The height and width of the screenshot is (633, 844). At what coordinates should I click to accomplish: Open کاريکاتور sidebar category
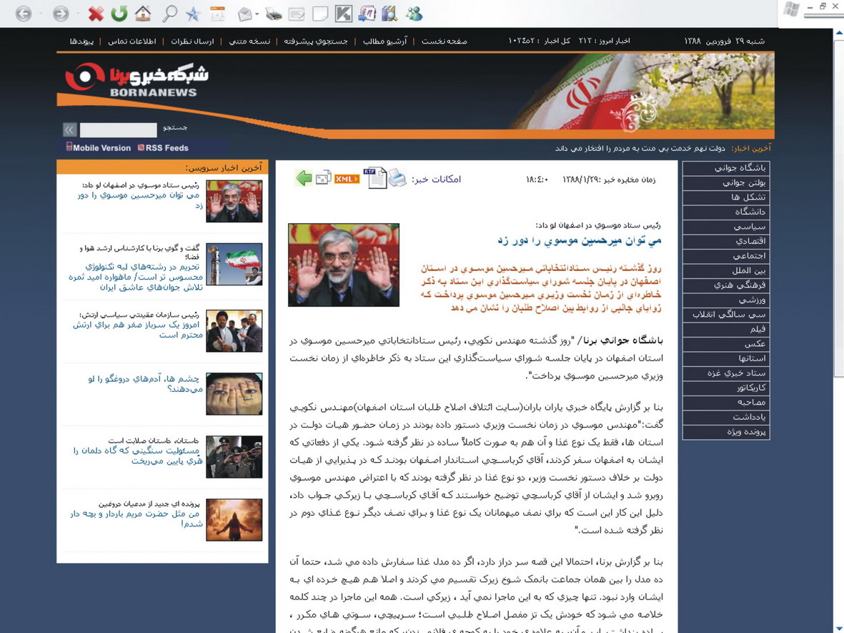point(725,388)
